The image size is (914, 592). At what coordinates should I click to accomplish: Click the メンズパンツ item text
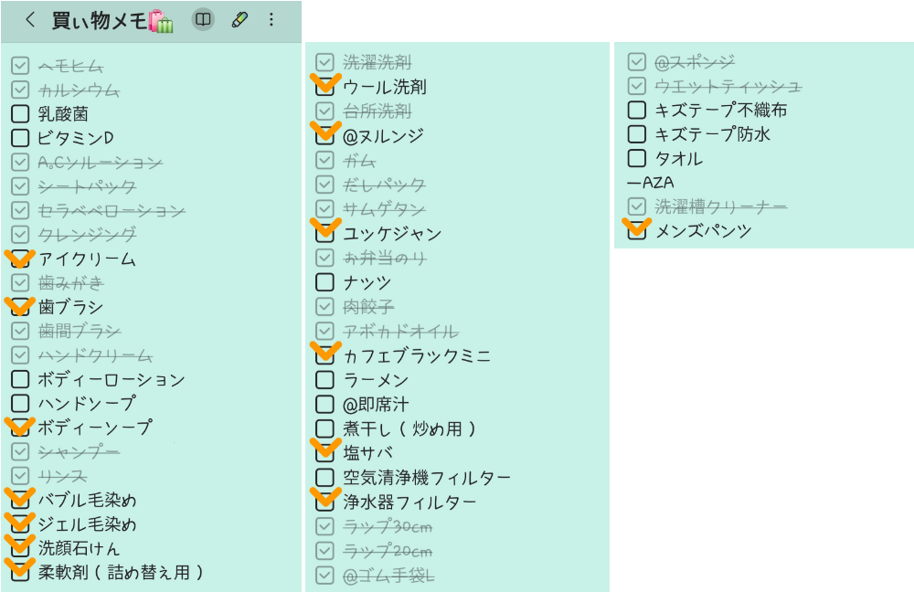[x=703, y=231]
